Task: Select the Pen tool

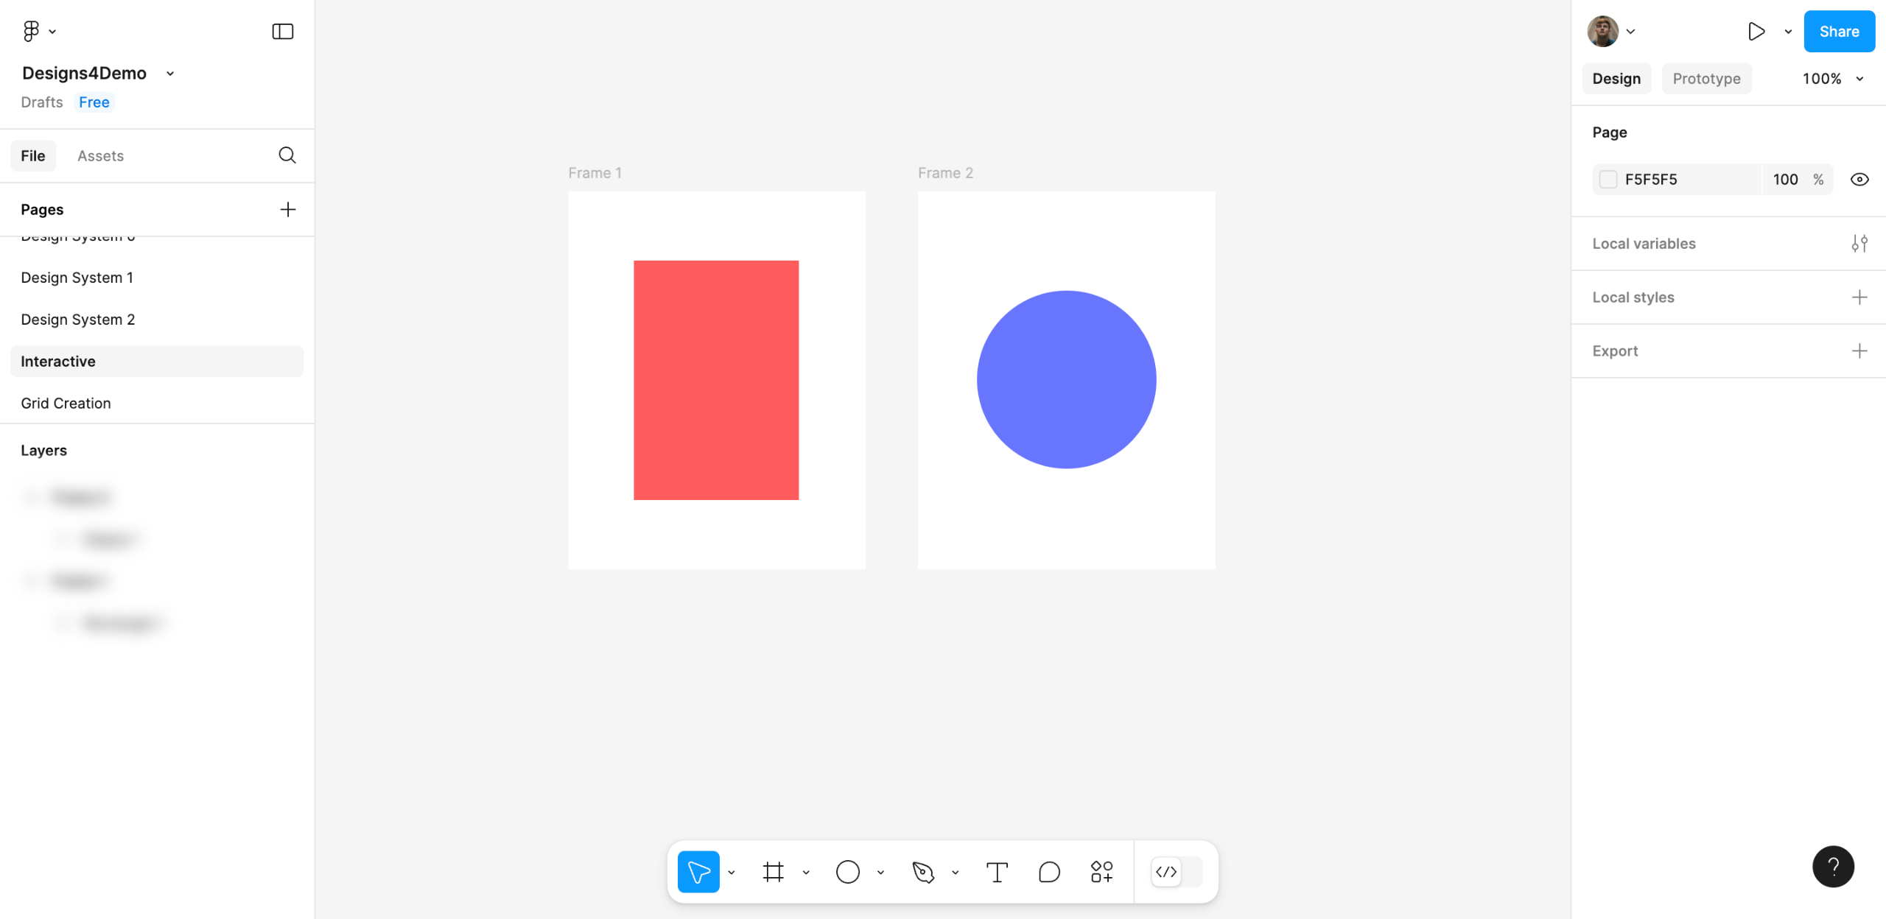Action: [x=922, y=872]
